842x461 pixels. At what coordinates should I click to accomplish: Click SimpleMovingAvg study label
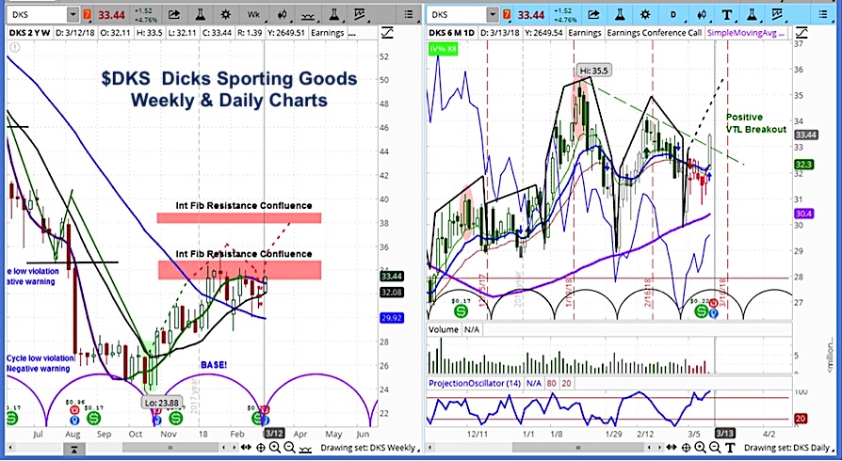747,33
